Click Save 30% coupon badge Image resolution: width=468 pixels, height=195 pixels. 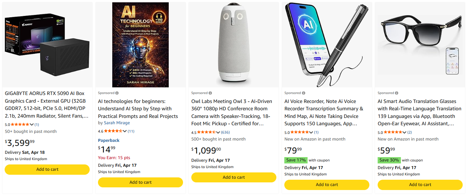click(x=389, y=160)
